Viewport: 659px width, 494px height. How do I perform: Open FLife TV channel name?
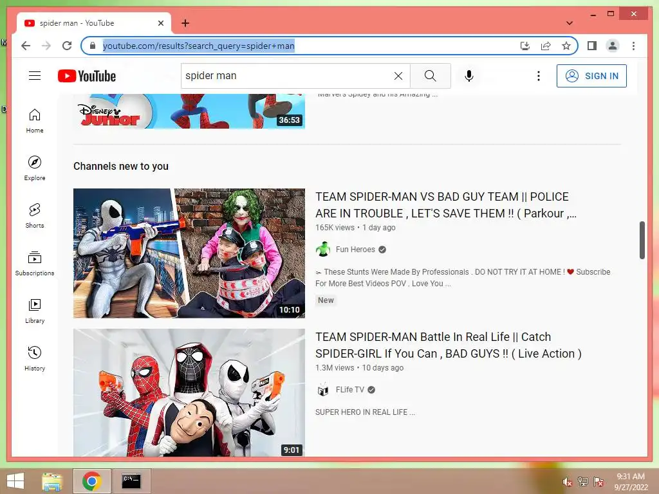point(349,389)
